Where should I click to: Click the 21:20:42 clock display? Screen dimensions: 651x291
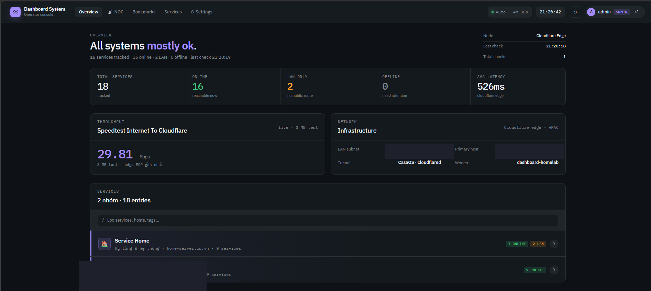point(550,12)
